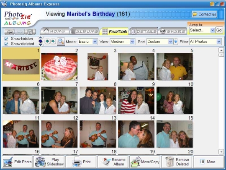Image resolution: width=226 pixels, height=170 pixels.
Task: Select photo 1, the Maribel banner
Action: coord(21,66)
